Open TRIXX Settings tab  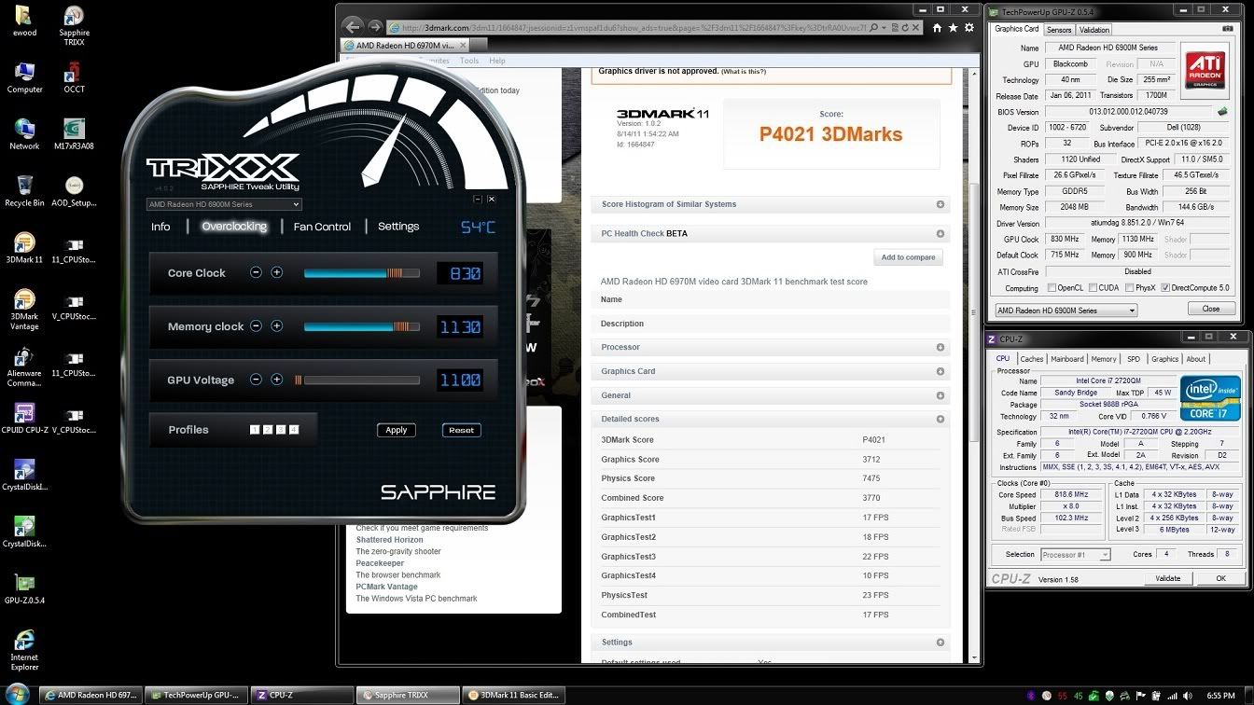coord(398,227)
